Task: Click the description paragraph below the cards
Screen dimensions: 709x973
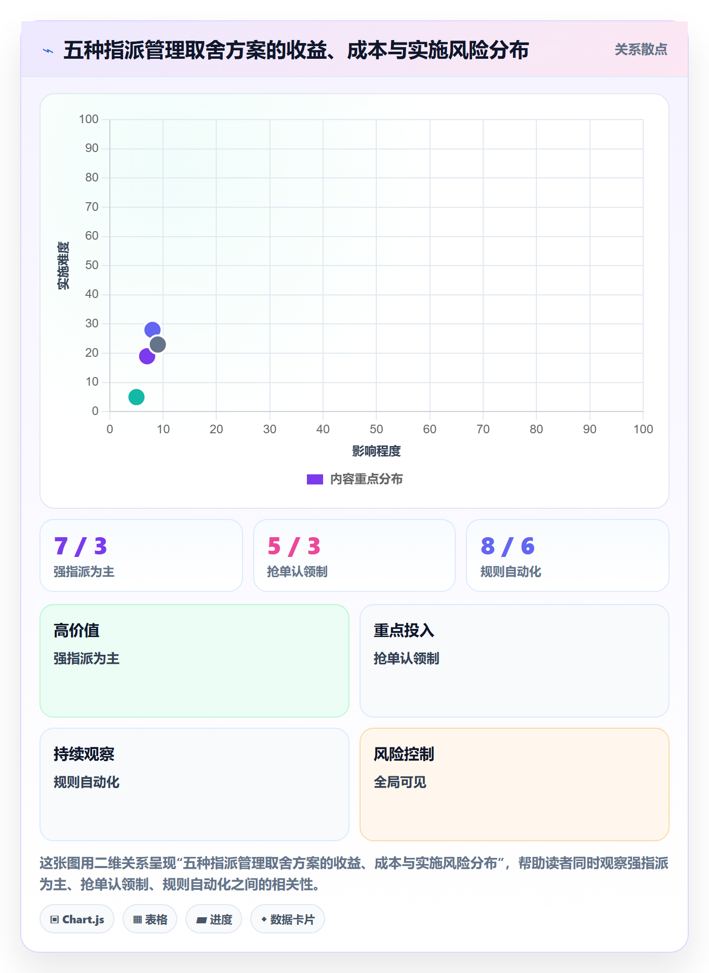Action: tap(354, 874)
